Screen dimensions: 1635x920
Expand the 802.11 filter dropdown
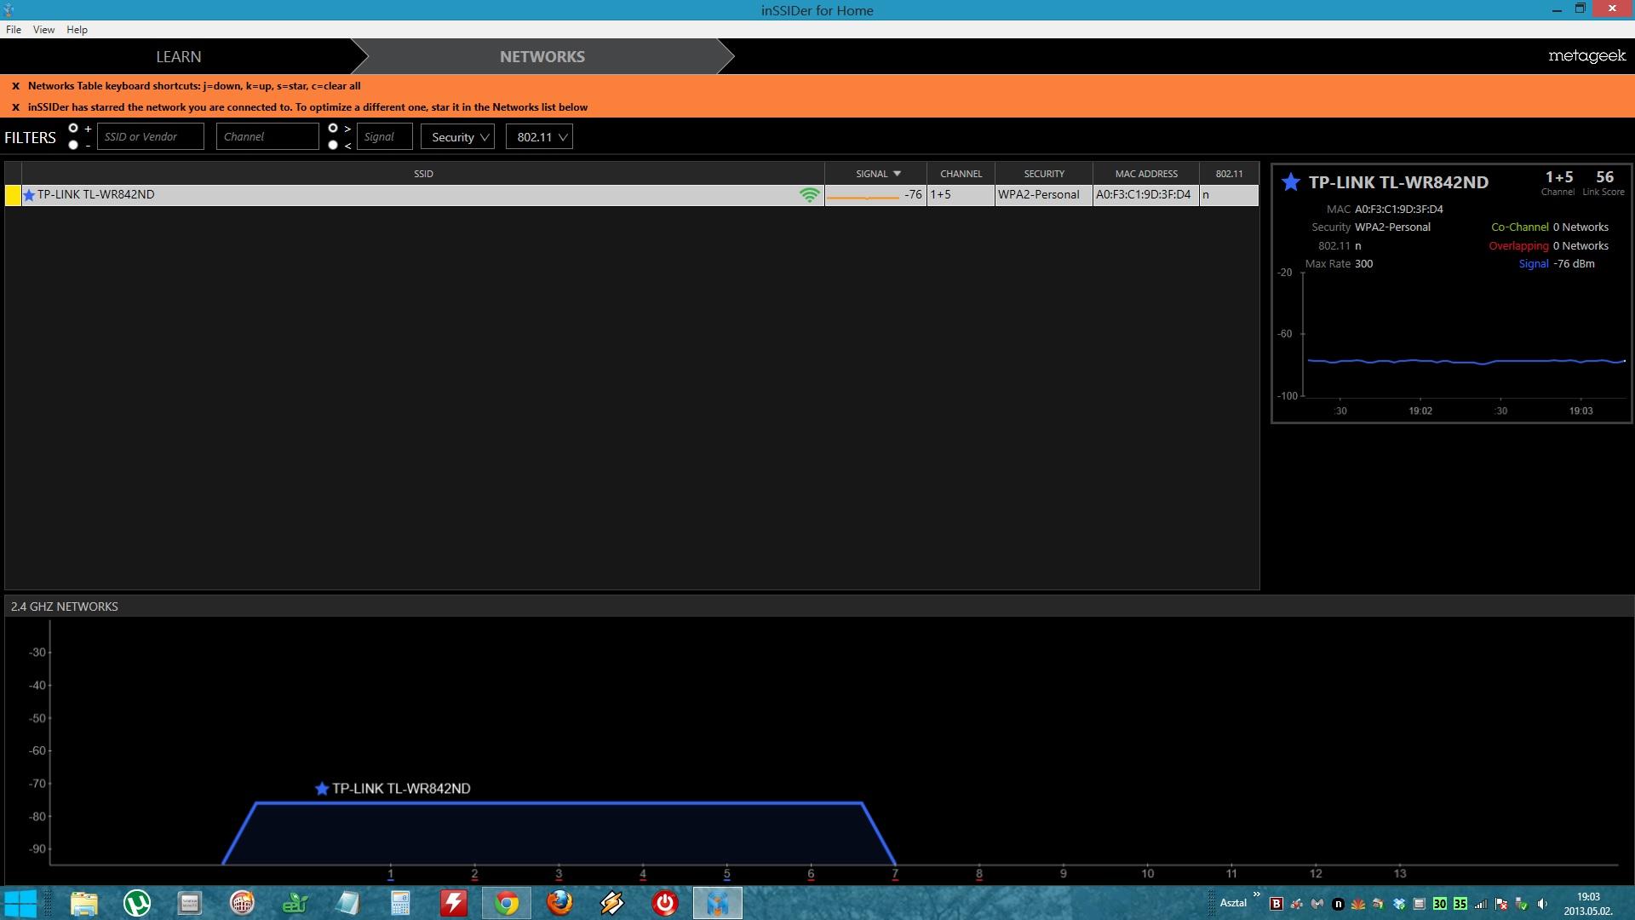click(539, 137)
